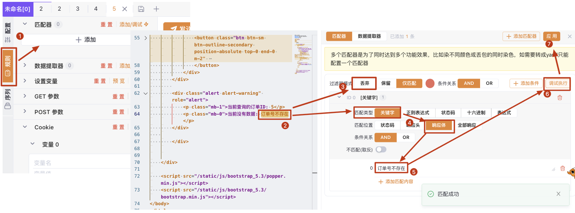Expand the POST 参数 section

pos(25,112)
